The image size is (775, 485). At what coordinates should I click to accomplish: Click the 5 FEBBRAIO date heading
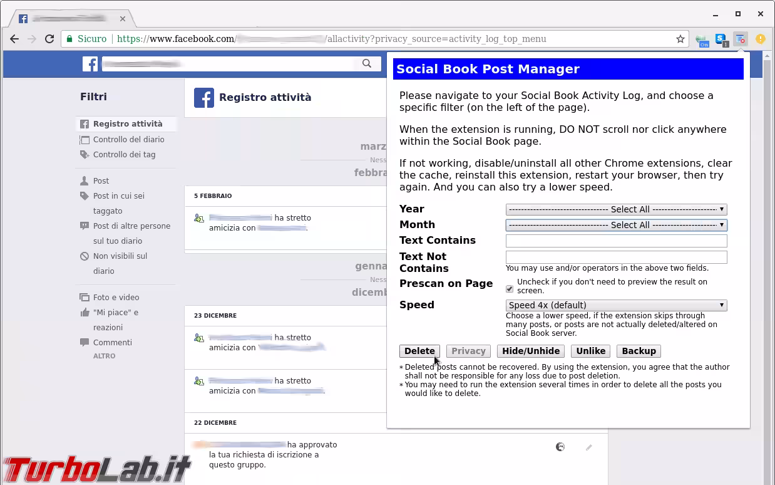(213, 196)
